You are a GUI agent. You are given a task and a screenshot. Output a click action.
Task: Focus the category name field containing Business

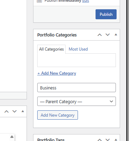(x=77, y=88)
